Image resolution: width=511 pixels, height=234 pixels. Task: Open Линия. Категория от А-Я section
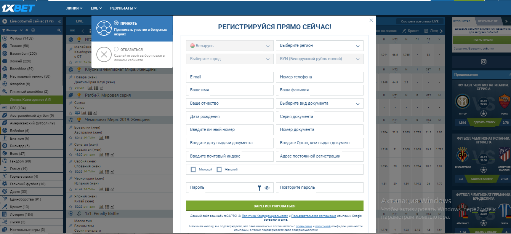(32, 100)
